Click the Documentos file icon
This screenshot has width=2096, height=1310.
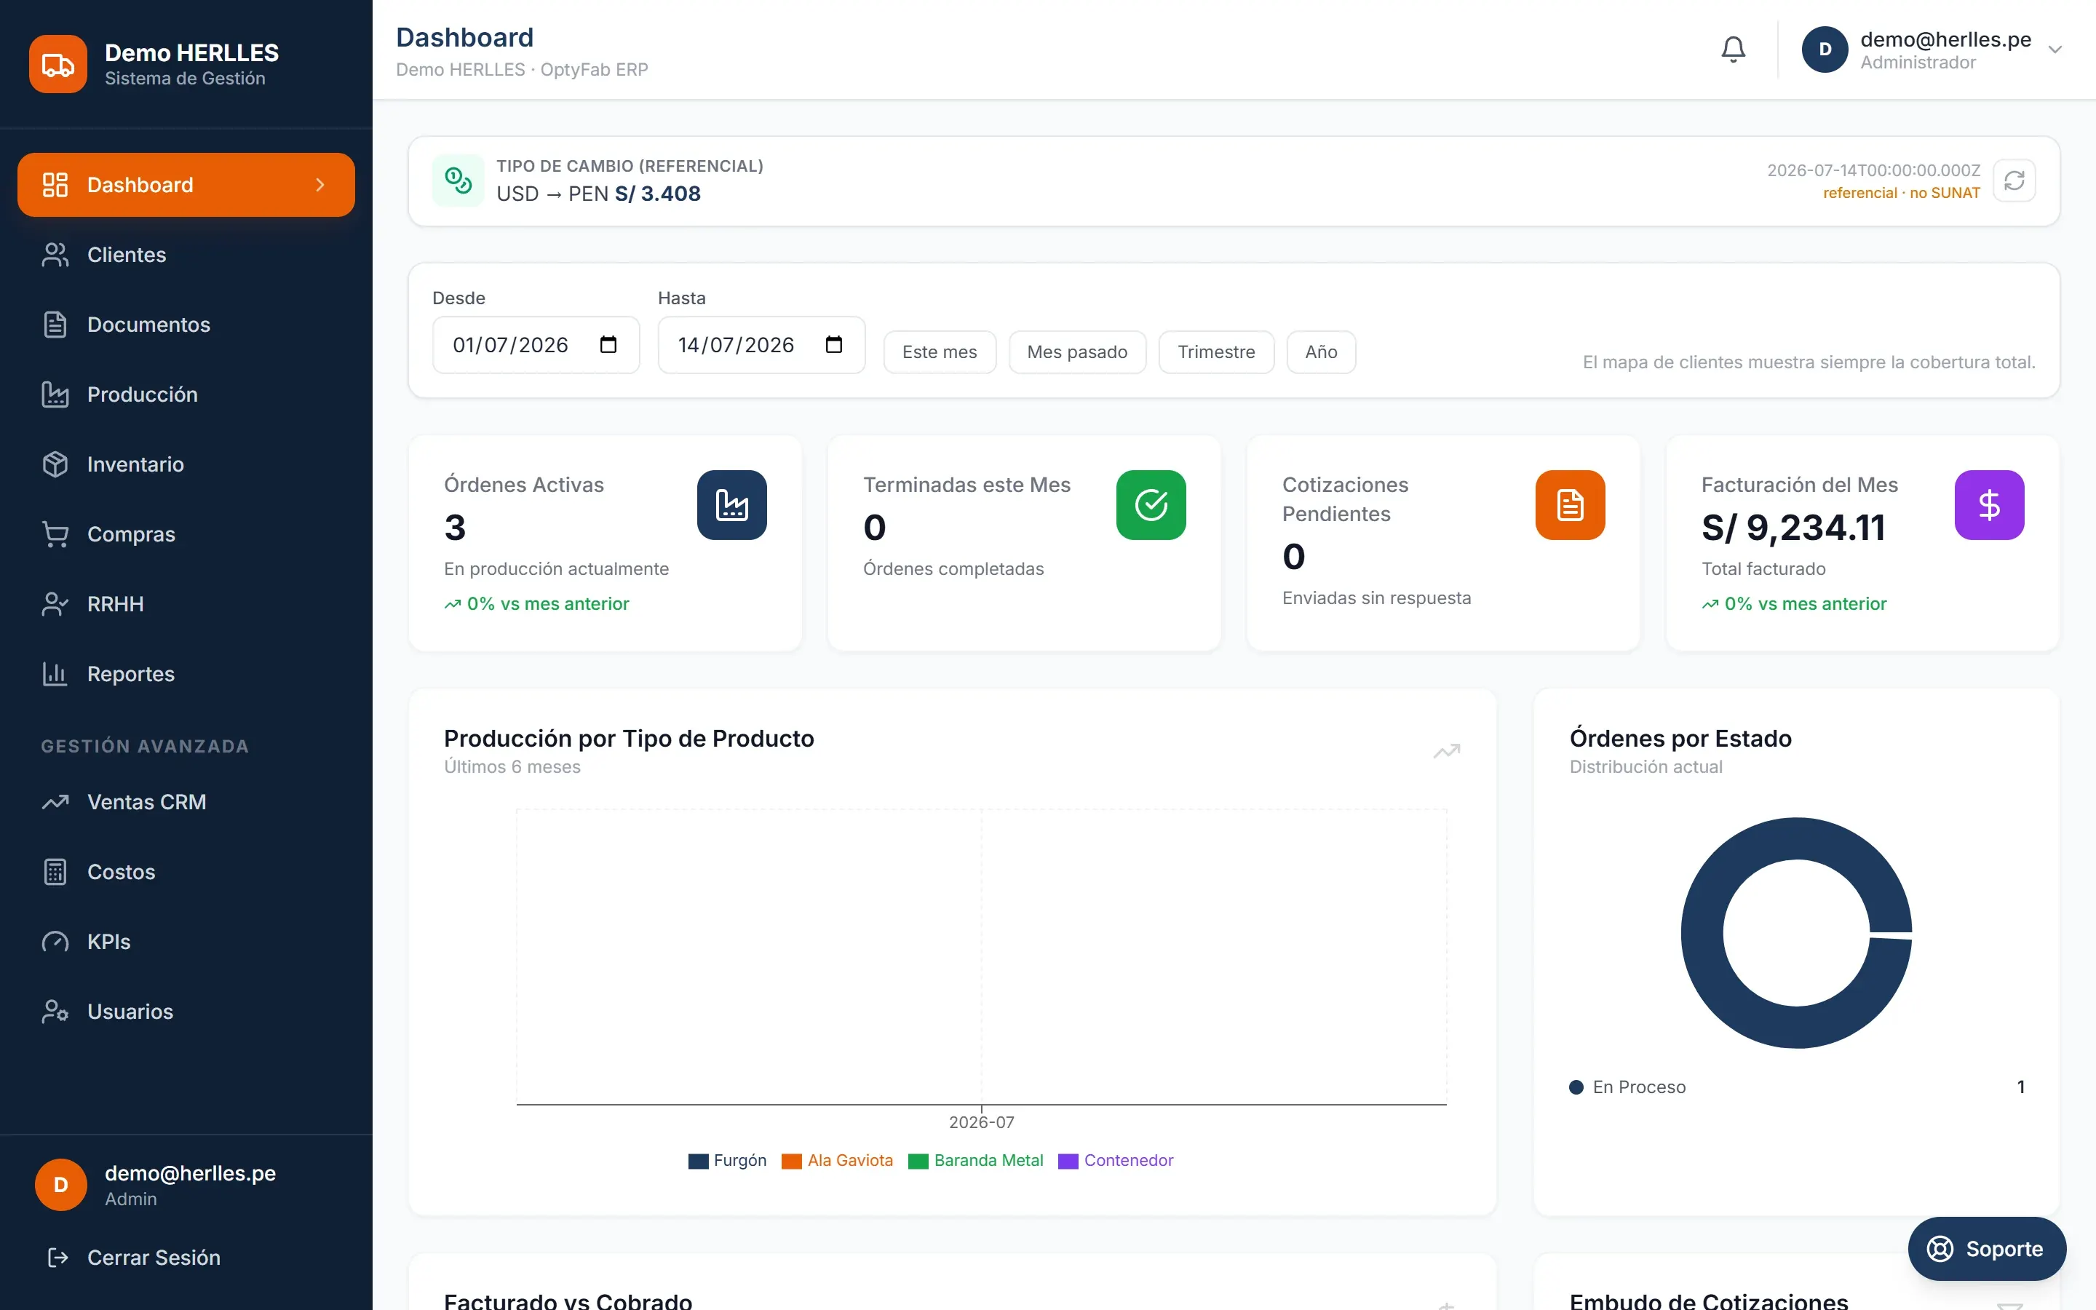point(55,325)
